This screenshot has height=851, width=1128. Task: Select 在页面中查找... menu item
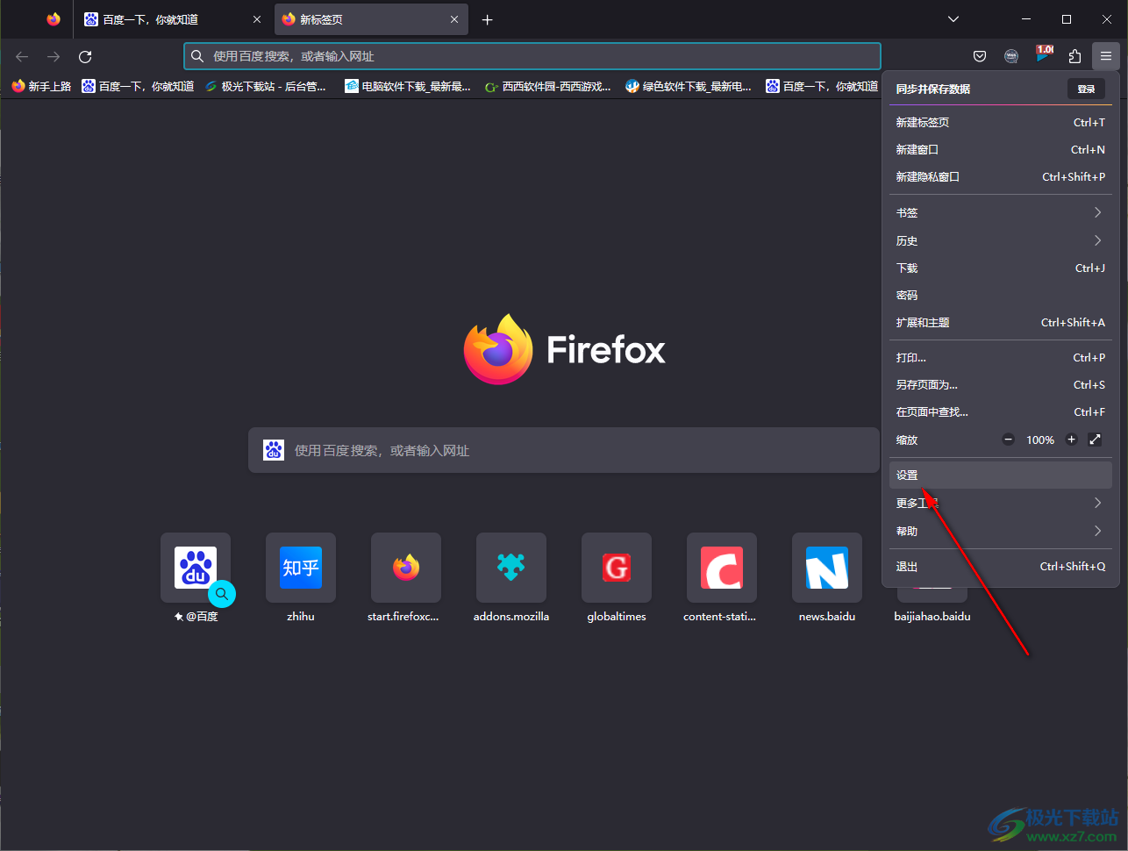click(1000, 411)
